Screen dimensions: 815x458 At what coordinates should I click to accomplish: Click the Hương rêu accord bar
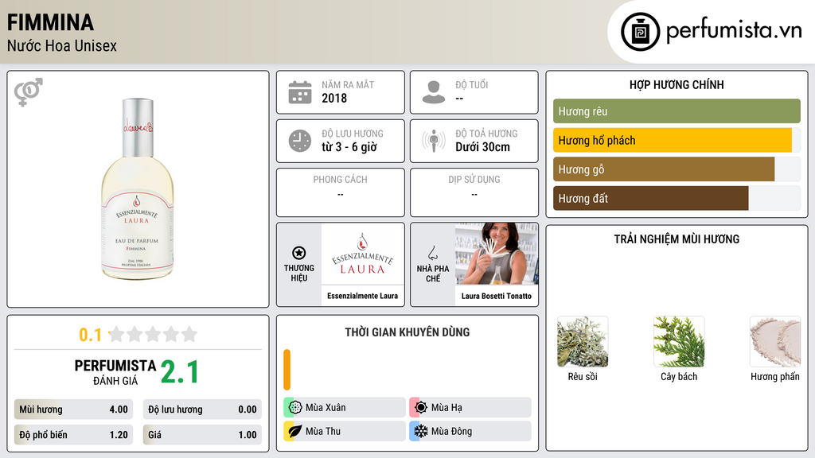pos(677,111)
